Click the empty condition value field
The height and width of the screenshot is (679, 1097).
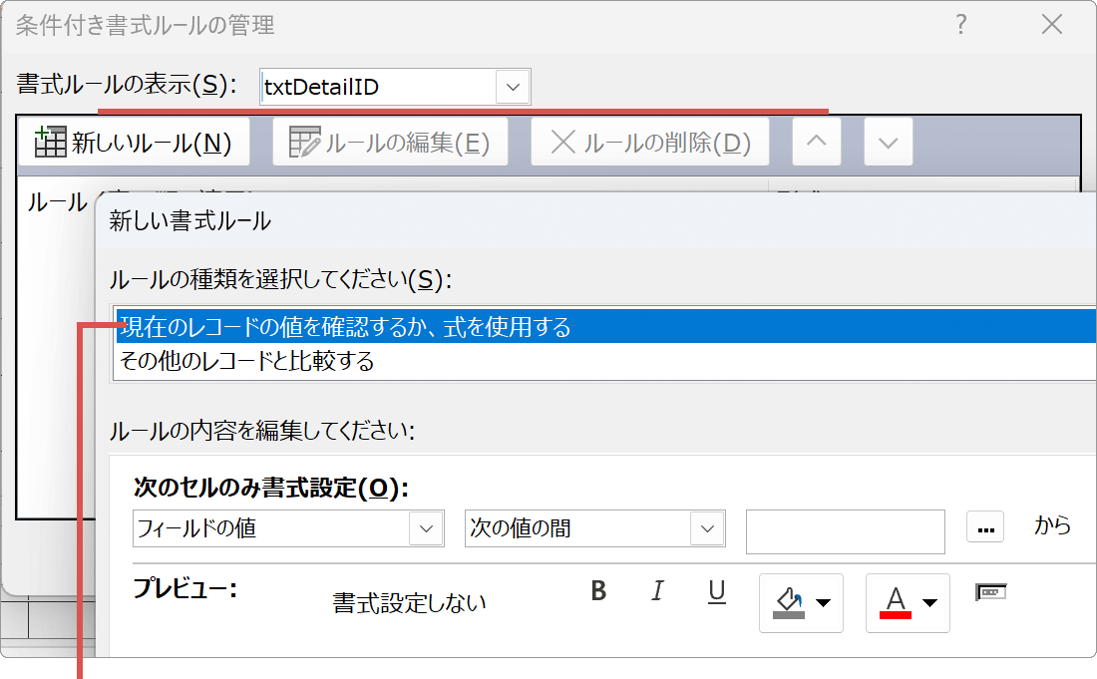tap(845, 531)
